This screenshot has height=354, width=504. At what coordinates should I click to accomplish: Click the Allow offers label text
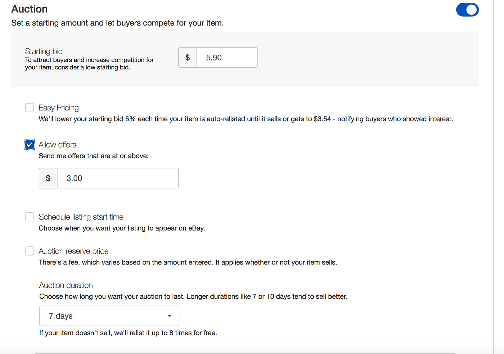coord(57,144)
